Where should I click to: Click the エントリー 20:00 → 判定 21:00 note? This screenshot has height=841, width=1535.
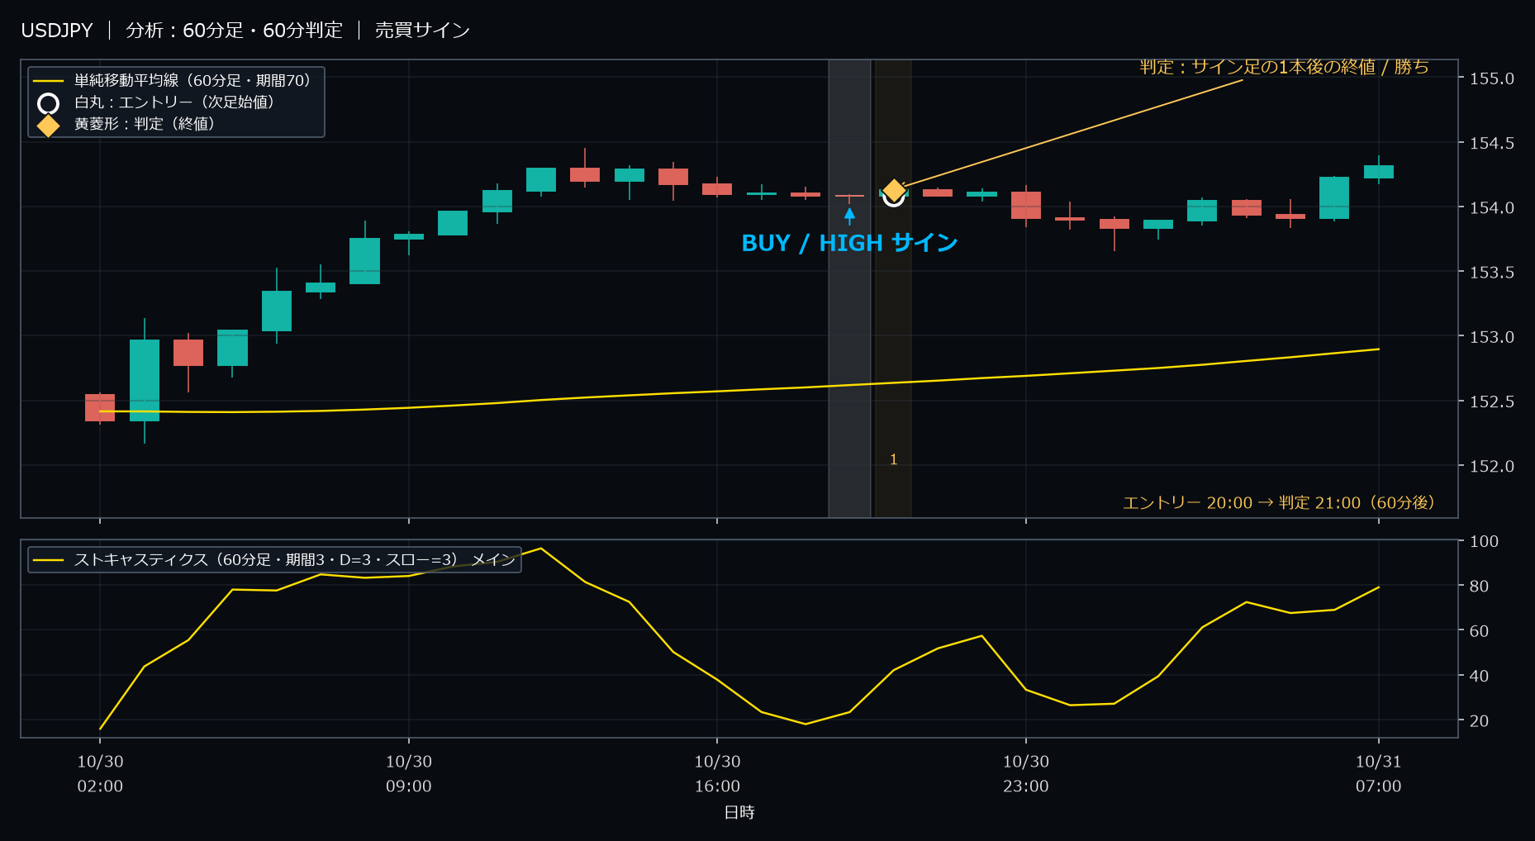pyautogui.click(x=1279, y=502)
